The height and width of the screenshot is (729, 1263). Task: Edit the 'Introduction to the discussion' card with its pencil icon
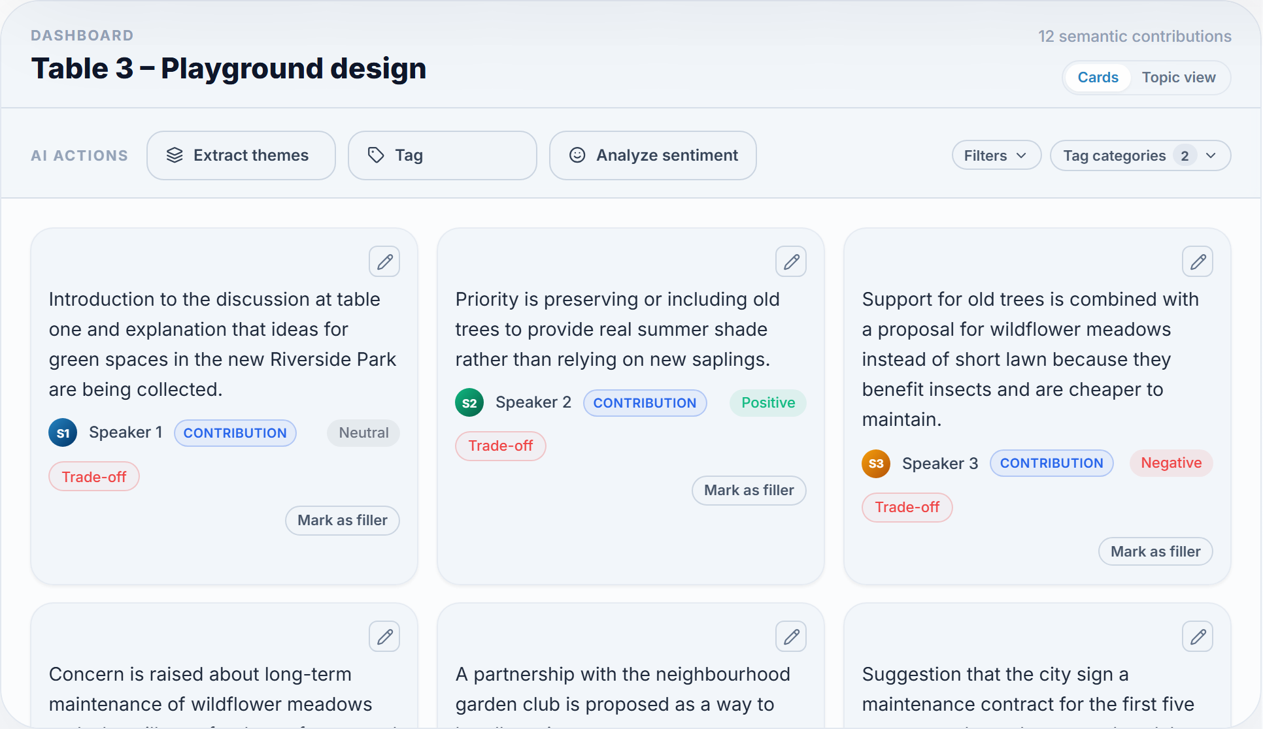pos(384,261)
